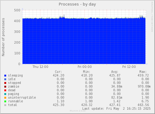The height and width of the screenshot is (114, 155).
Task: Select the 'paging' legend label
Action: [14, 94]
